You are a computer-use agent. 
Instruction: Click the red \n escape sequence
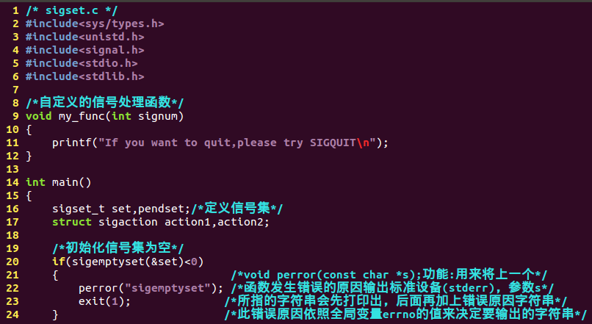click(362, 143)
